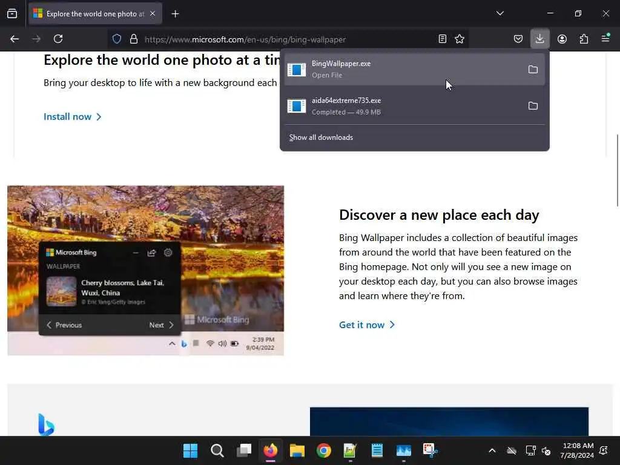Image resolution: width=620 pixels, height=465 pixels.
Task: Open notification center bell icon
Action: (604, 450)
